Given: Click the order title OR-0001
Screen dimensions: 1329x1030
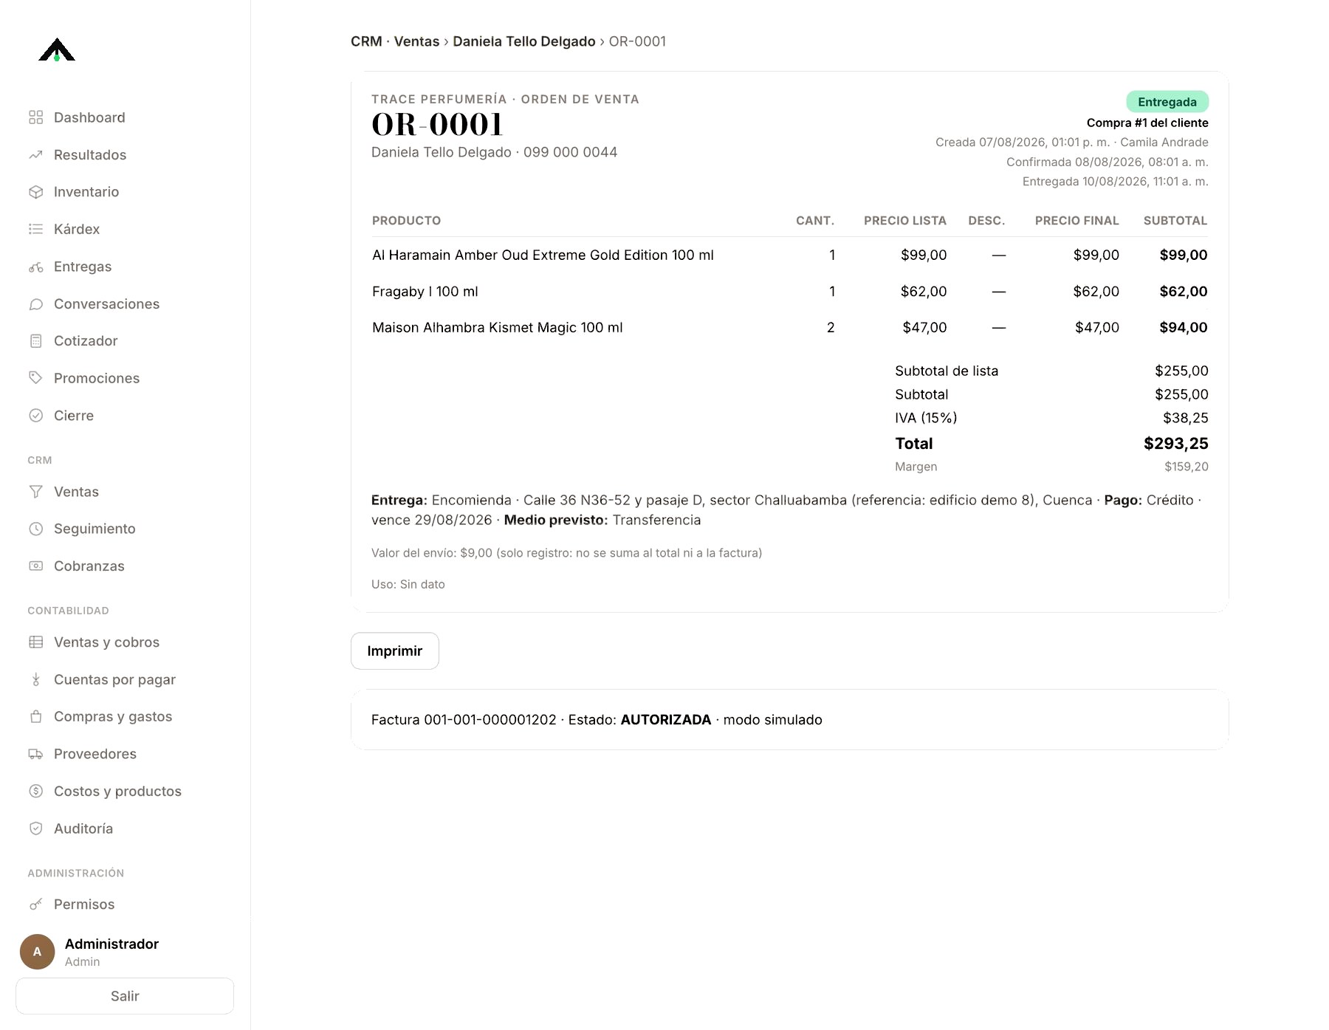Looking at the screenshot, I should [438, 124].
